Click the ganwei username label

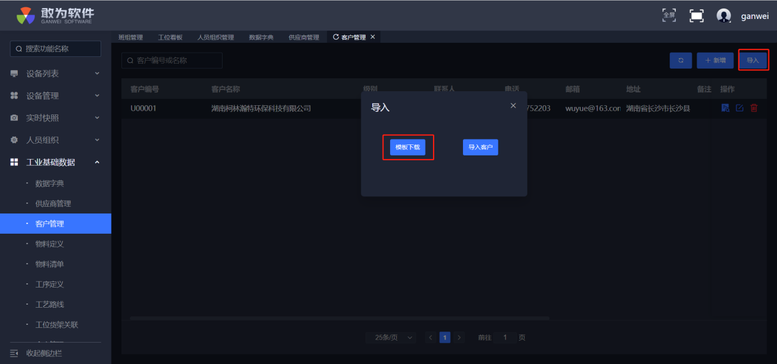pyautogui.click(x=754, y=17)
